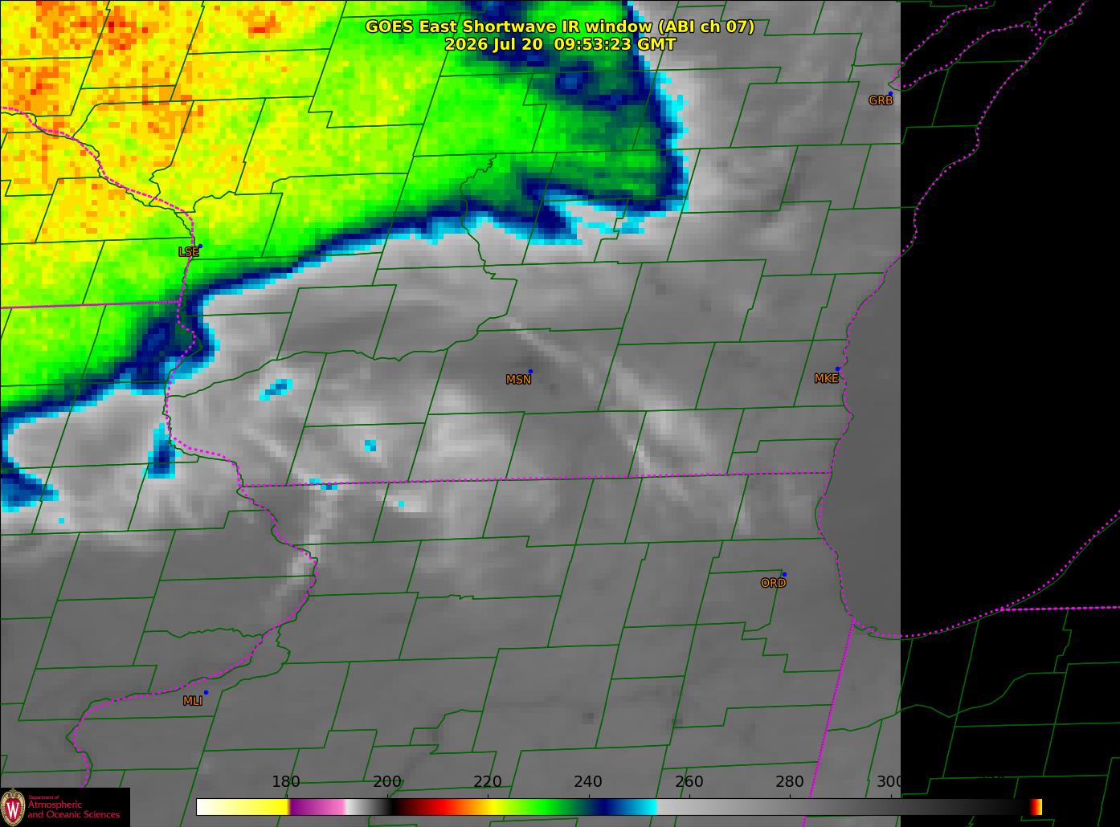This screenshot has height=827, width=1120.
Task: Click the 240 value on the color scale
Action: pos(588,782)
